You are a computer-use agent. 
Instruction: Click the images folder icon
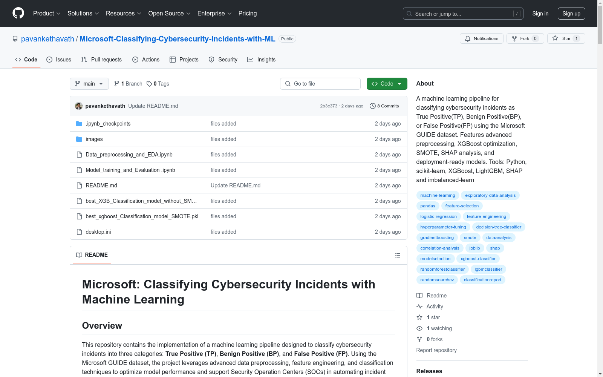click(79, 139)
